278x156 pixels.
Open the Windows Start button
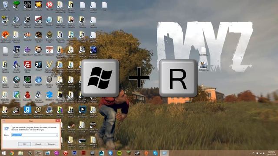[x=3, y=153]
